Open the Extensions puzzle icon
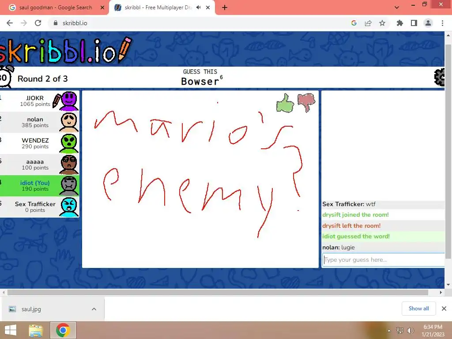 (x=400, y=23)
